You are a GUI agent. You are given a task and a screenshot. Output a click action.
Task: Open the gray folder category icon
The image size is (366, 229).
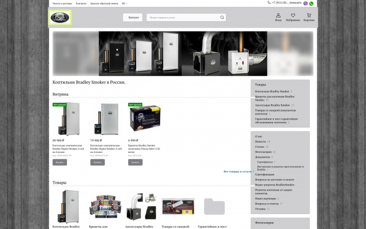click(214, 206)
